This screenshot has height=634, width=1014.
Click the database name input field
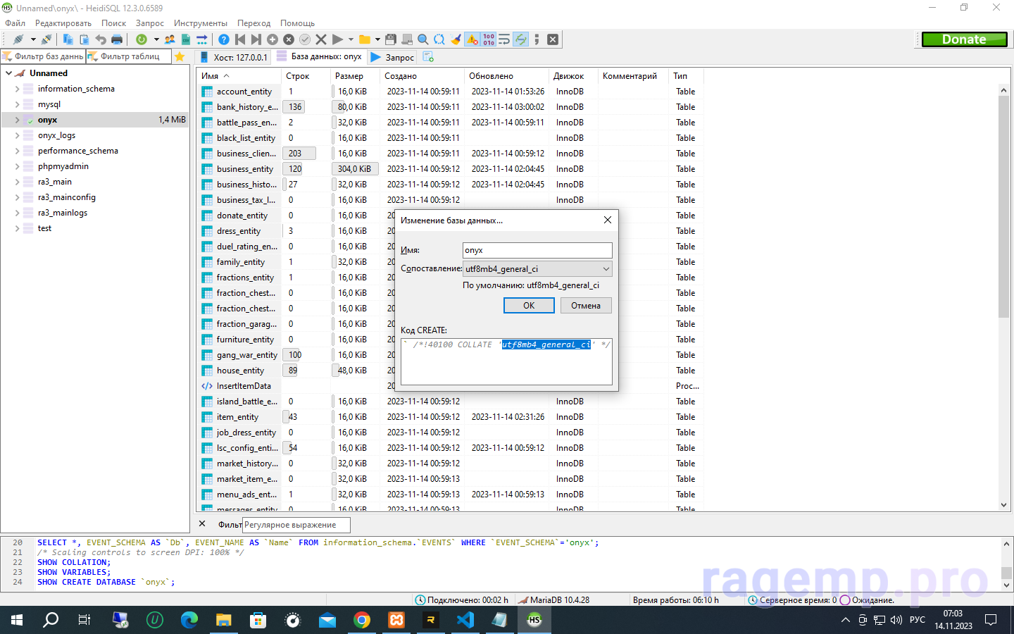pyautogui.click(x=537, y=250)
